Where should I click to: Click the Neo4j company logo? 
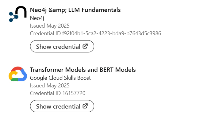(18, 14)
